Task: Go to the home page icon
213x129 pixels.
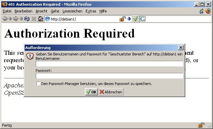Action: pos(41,19)
